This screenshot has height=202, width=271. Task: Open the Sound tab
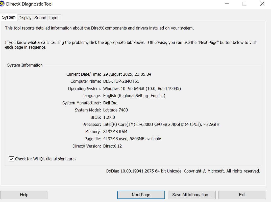click(x=40, y=18)
